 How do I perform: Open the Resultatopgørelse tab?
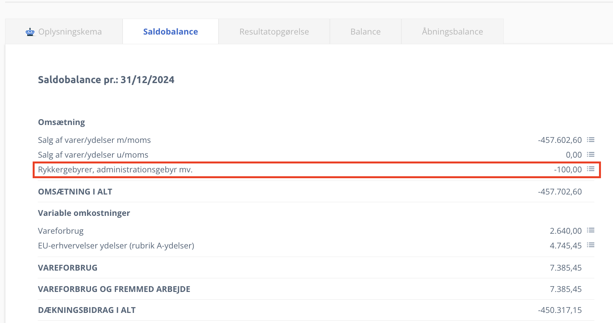pyautogui.click(x=274, y=32)
